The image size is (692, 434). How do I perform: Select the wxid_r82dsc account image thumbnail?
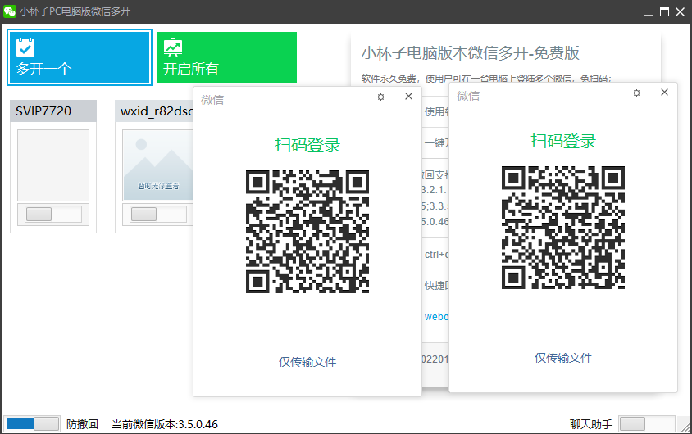[157, 165]
